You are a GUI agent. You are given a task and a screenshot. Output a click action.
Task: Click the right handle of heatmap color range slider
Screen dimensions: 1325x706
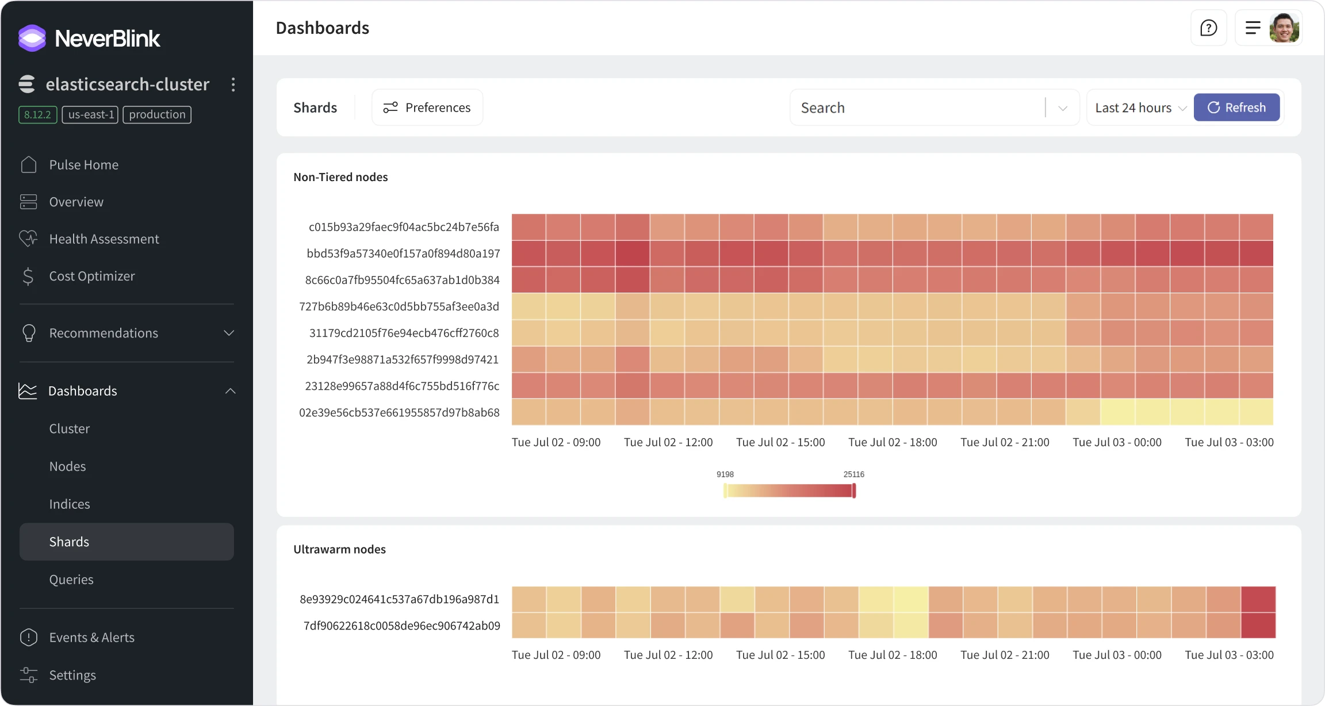tap(854, 490)
